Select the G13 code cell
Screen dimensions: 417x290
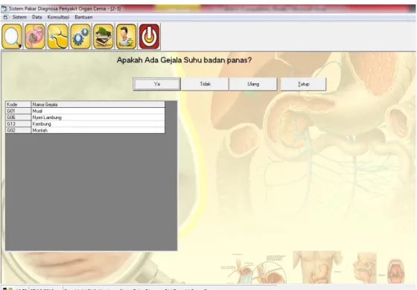pyautogui.click(x=19, y=123)
